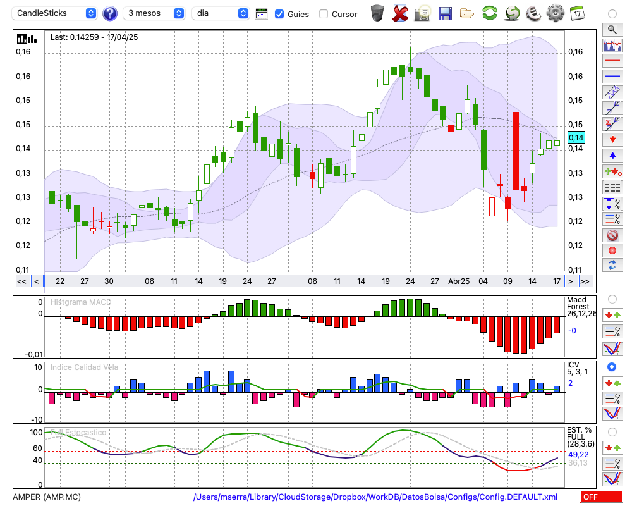Save with the floppy disk icon
Image resolution: width=632 pixels, height=506 pixels.
pos(445,13)
